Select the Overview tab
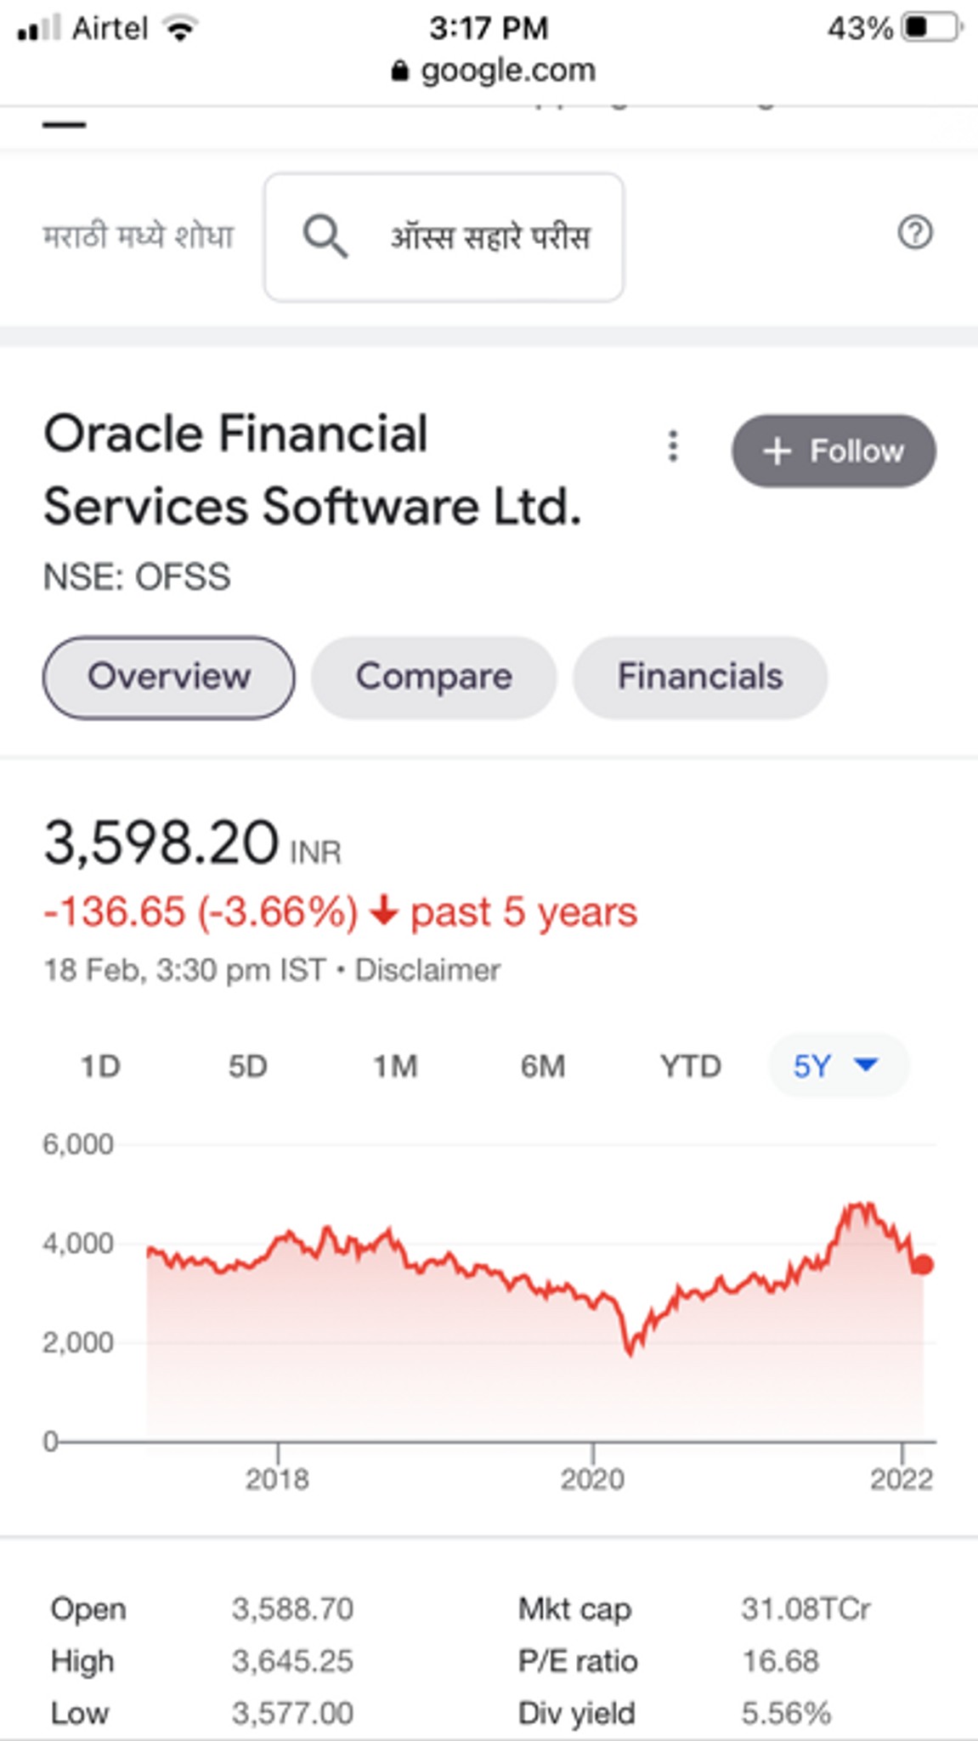 click(x=169, y=678)
